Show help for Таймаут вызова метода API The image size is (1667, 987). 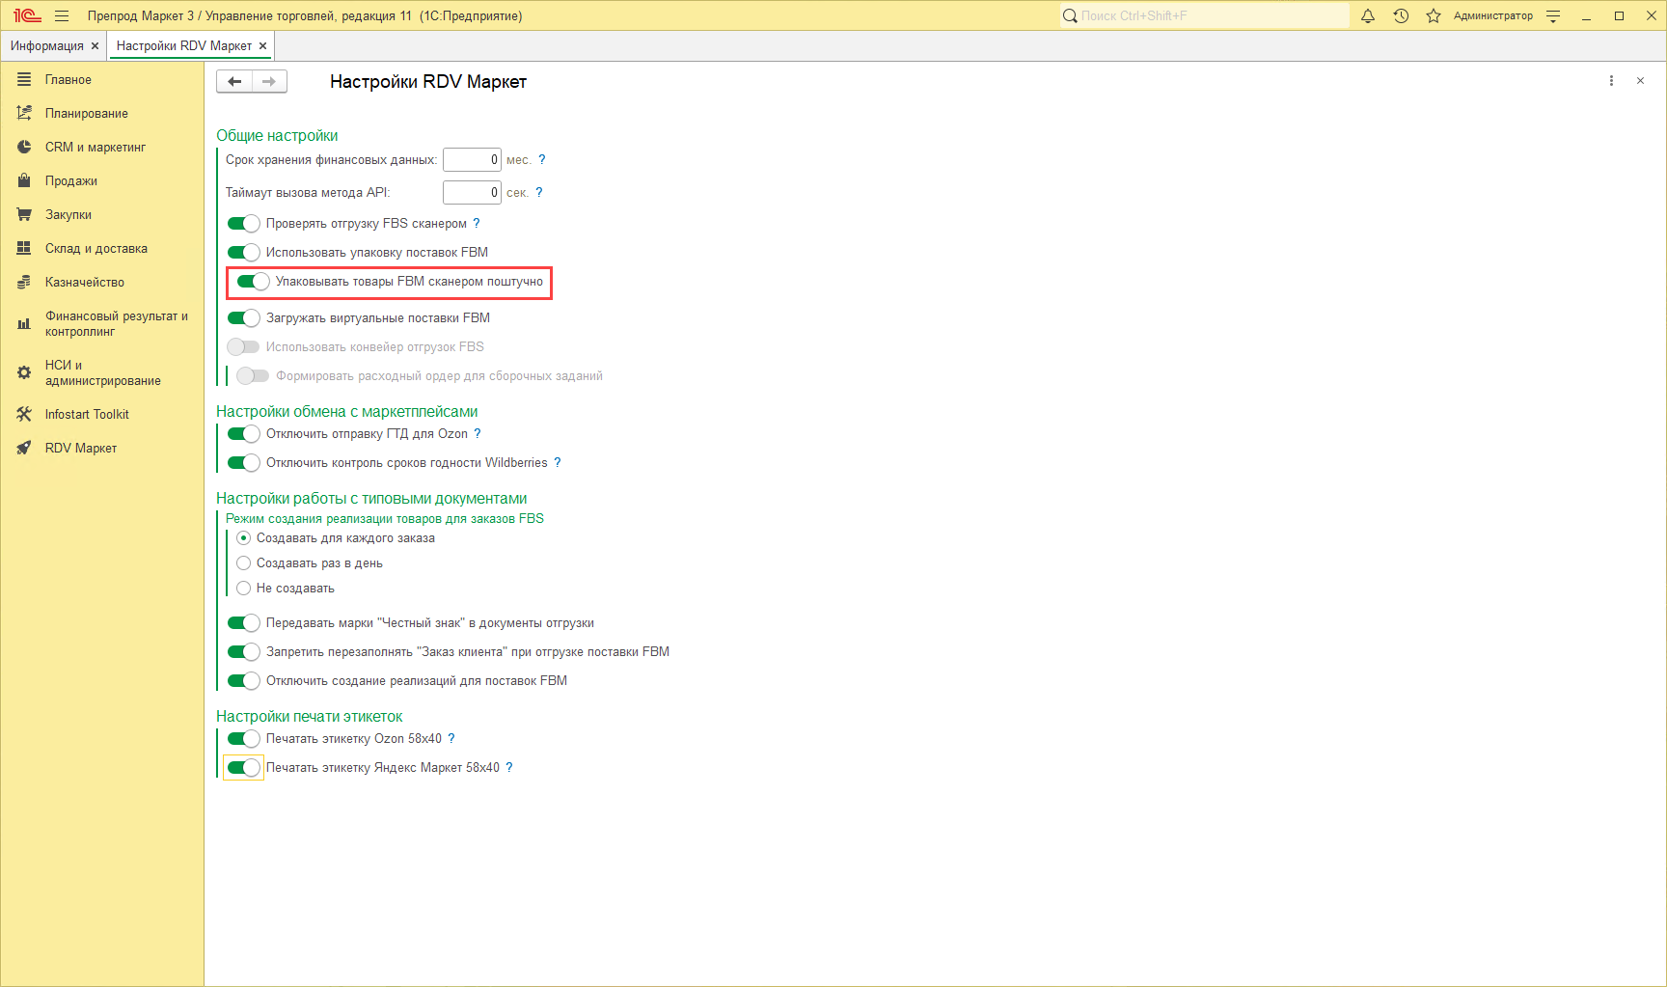539,192
